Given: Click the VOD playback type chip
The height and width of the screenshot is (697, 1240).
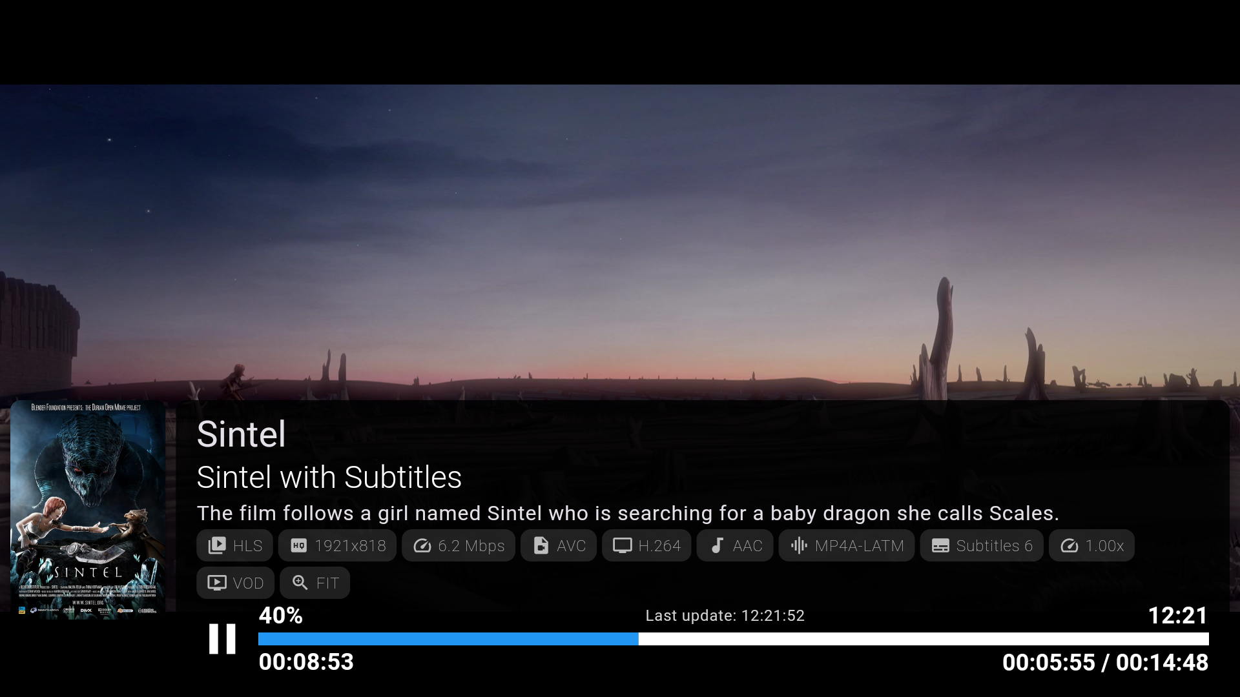Looking at the screenshot, I should (235, 583).
